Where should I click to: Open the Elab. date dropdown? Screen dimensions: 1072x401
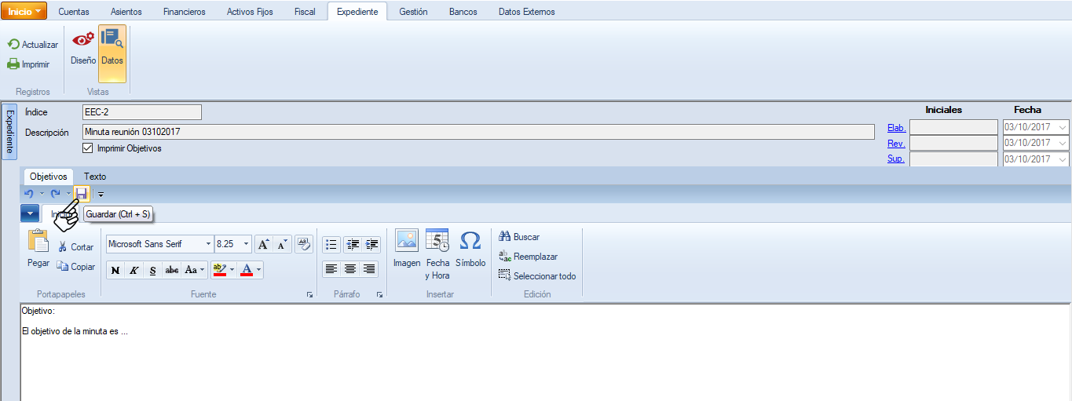click(x=1063, y=128)
